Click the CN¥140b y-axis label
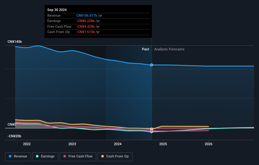Image resolution: width=259 pixels, height=165 pixels. [15, 42]
